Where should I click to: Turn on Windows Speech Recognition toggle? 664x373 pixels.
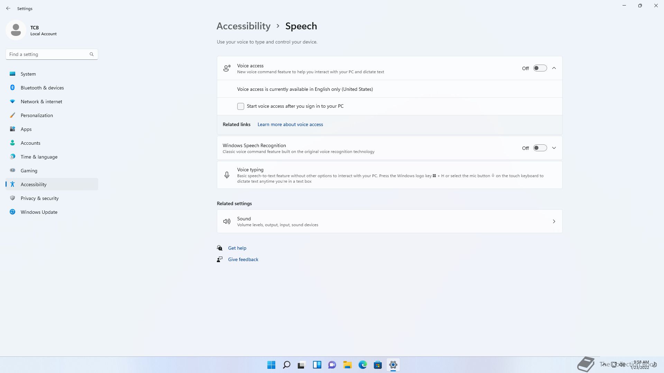[x=540, y=148]
